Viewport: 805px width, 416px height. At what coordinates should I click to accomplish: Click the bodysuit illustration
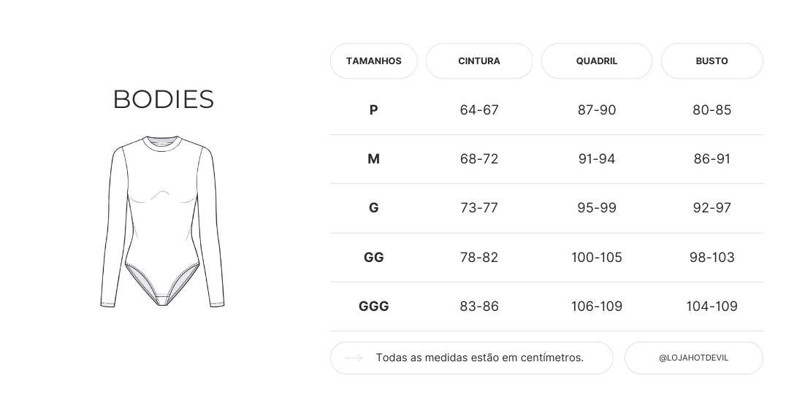click(162, 220)
